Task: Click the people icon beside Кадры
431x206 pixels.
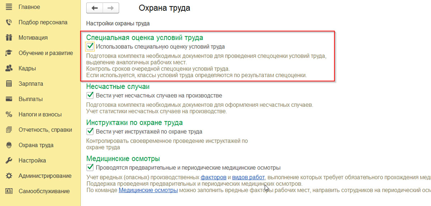Action: click(9, 68)
